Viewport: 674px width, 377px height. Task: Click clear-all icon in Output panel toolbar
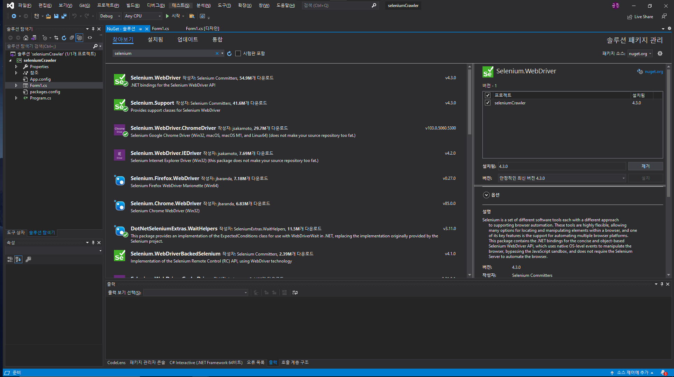coord(285,293)
